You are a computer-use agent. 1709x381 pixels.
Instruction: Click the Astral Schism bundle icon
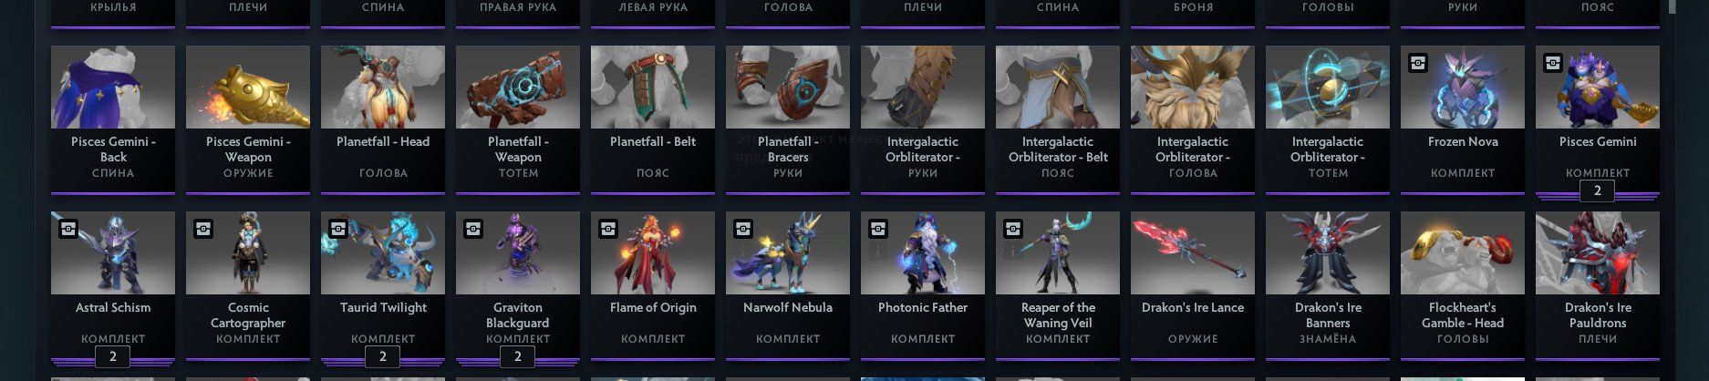[x=67, y=229]
